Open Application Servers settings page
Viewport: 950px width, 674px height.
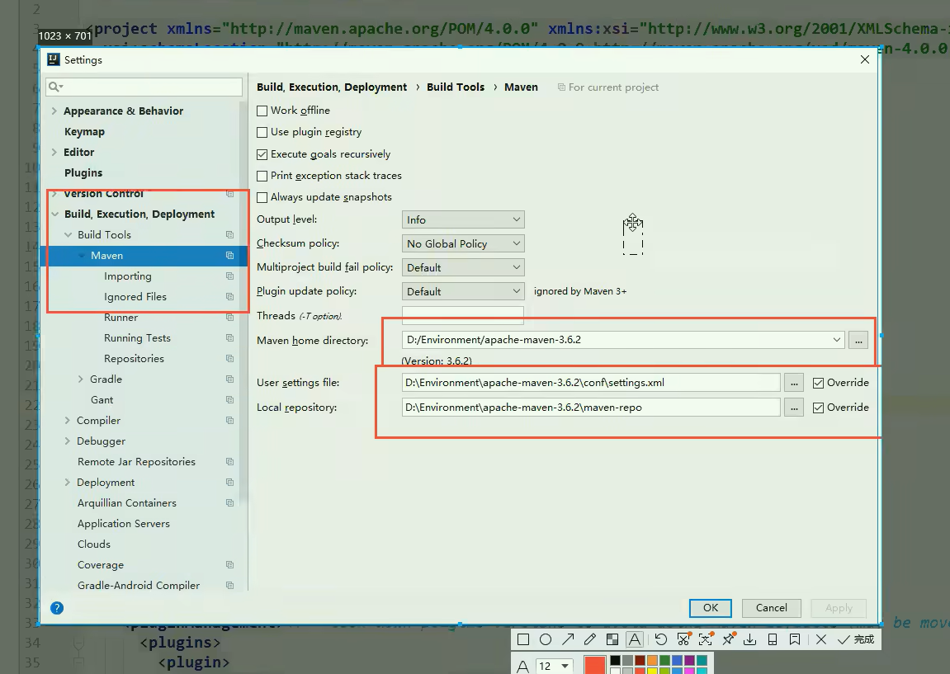[x=124, y=523]
